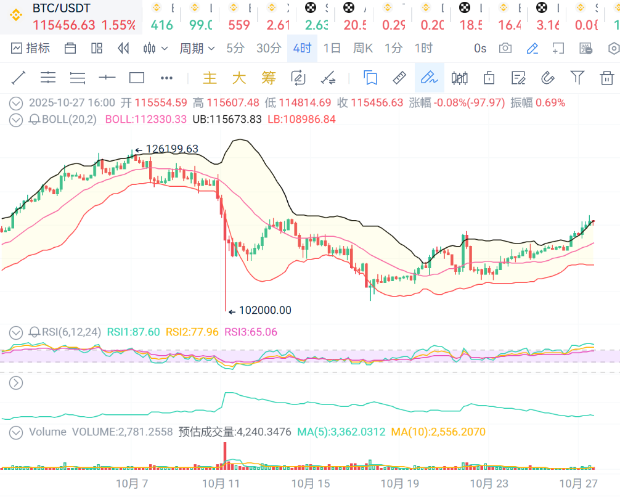Image resolution: width=620 pixels, height=500 pixels.
Task: Open the 周期 period dropdown
Action: [197, 48]
